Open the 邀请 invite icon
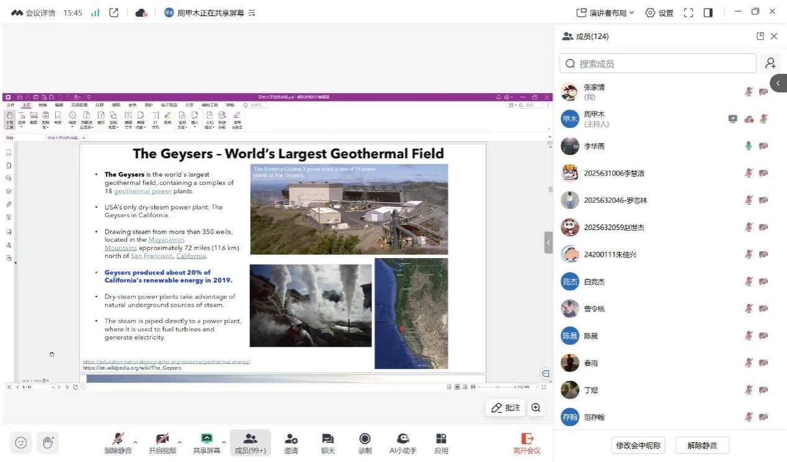This screenshot has height=462, width=787. coord(291,443)
